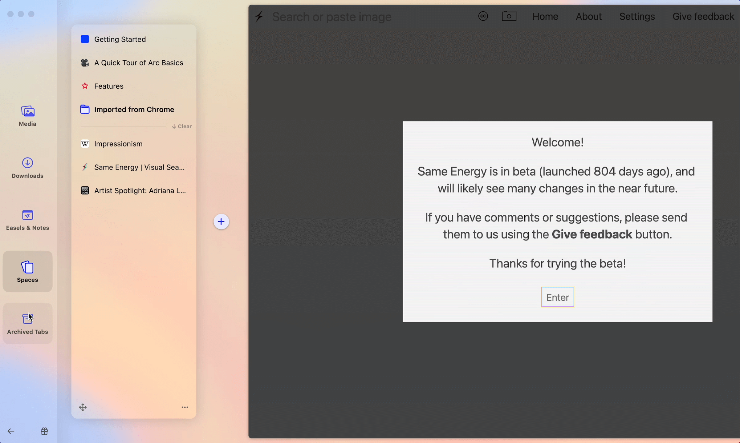Screen dimensions: 740x443
Task: Click the move arrows icon in space panel
Action: coord(83,407)
